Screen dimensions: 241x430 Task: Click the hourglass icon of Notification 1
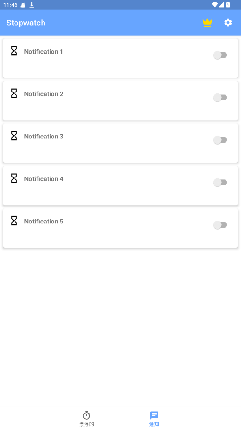(14, 51)
